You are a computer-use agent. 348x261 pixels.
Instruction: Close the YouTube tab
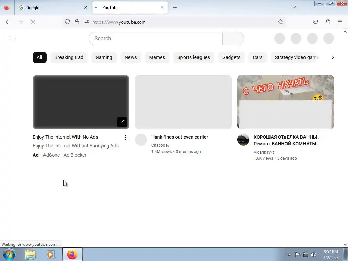[x=162, y=7]
